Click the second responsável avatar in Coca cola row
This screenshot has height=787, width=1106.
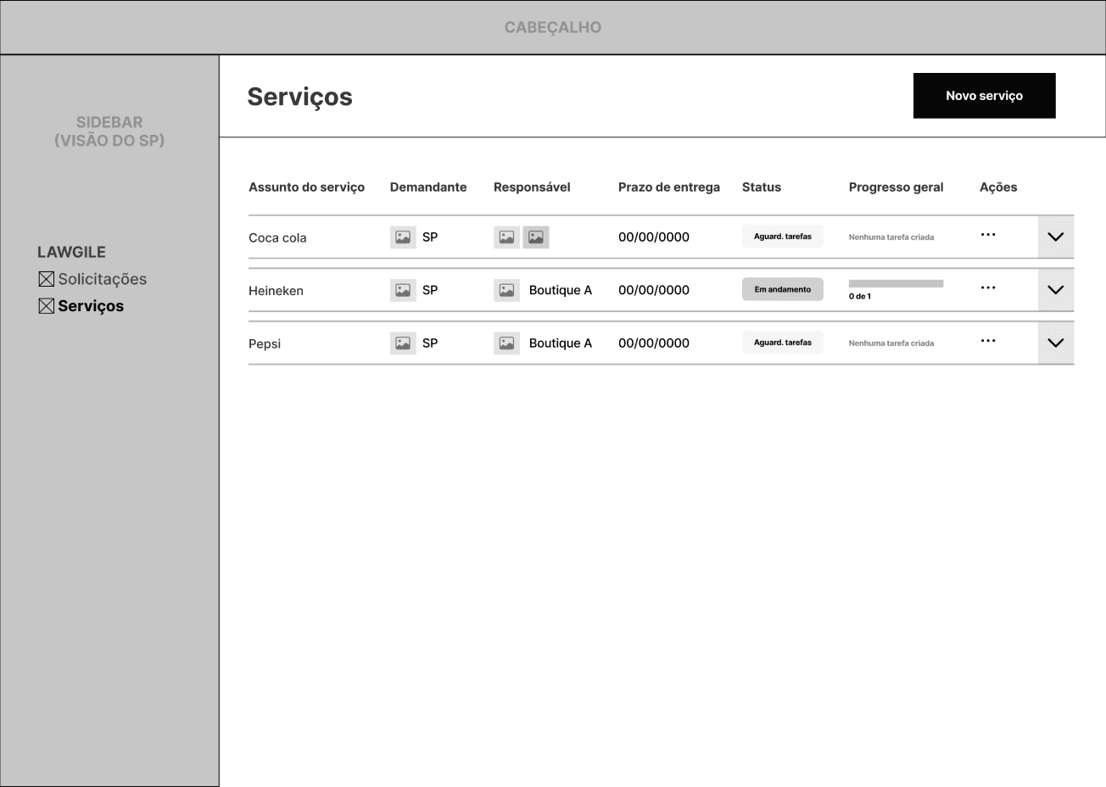click(x=536, y=237)
